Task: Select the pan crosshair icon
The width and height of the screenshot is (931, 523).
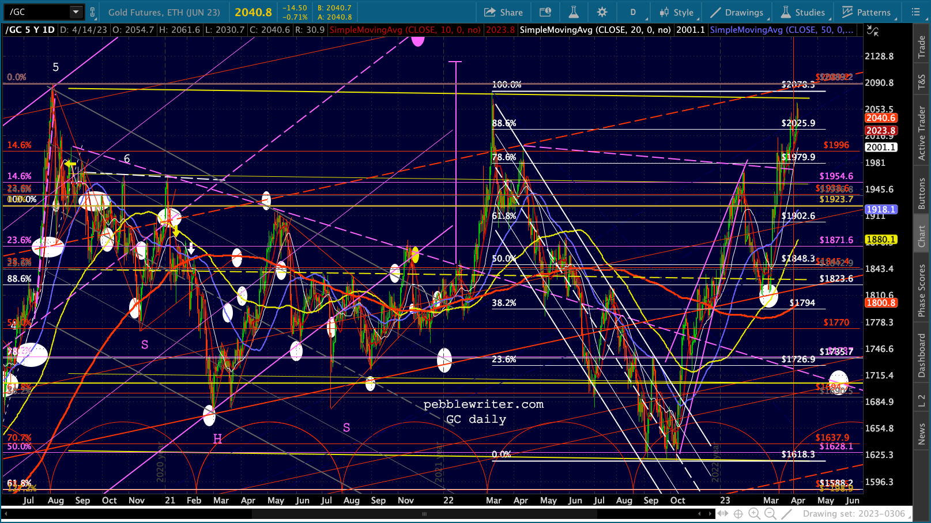Action: (738, 514)
